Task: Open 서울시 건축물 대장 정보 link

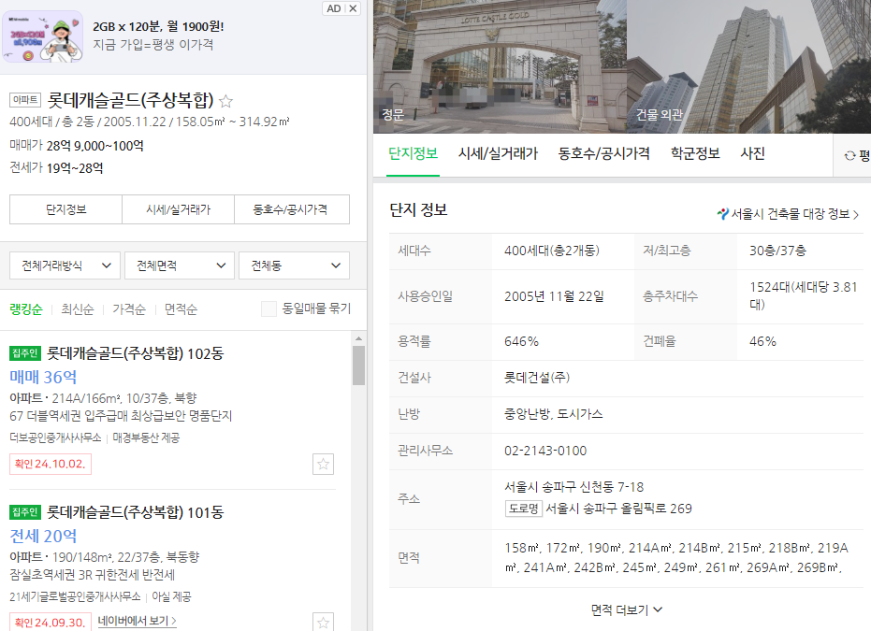Action: (x=789, y=214)
